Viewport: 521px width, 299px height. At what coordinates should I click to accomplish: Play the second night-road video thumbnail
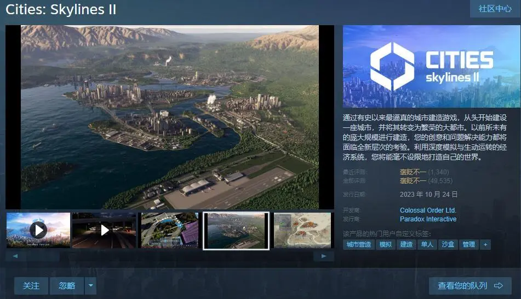pyautogui.click(x=104, y=230)
